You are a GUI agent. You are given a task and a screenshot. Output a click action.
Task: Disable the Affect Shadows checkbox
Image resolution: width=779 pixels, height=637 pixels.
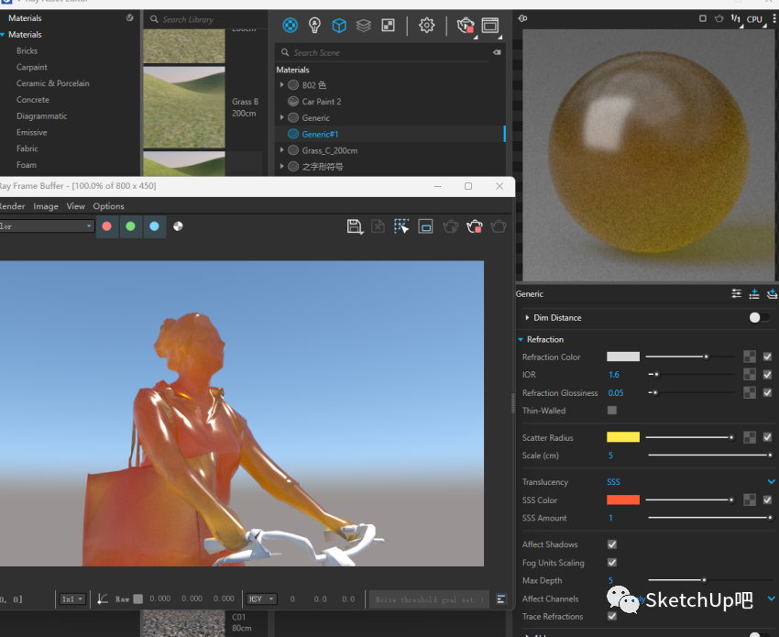(612, 544)
